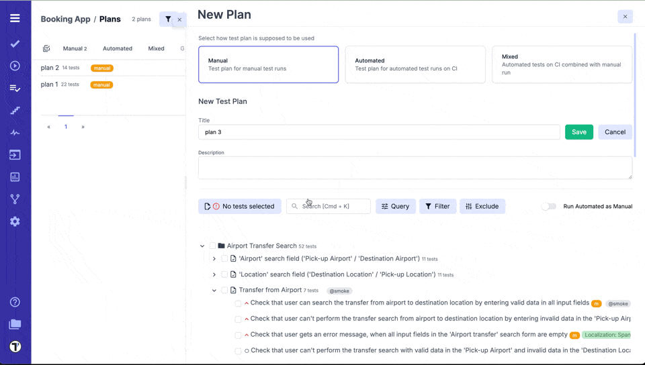Switch to the Automated plans tab
645x365 pixels.
point(117,48)
